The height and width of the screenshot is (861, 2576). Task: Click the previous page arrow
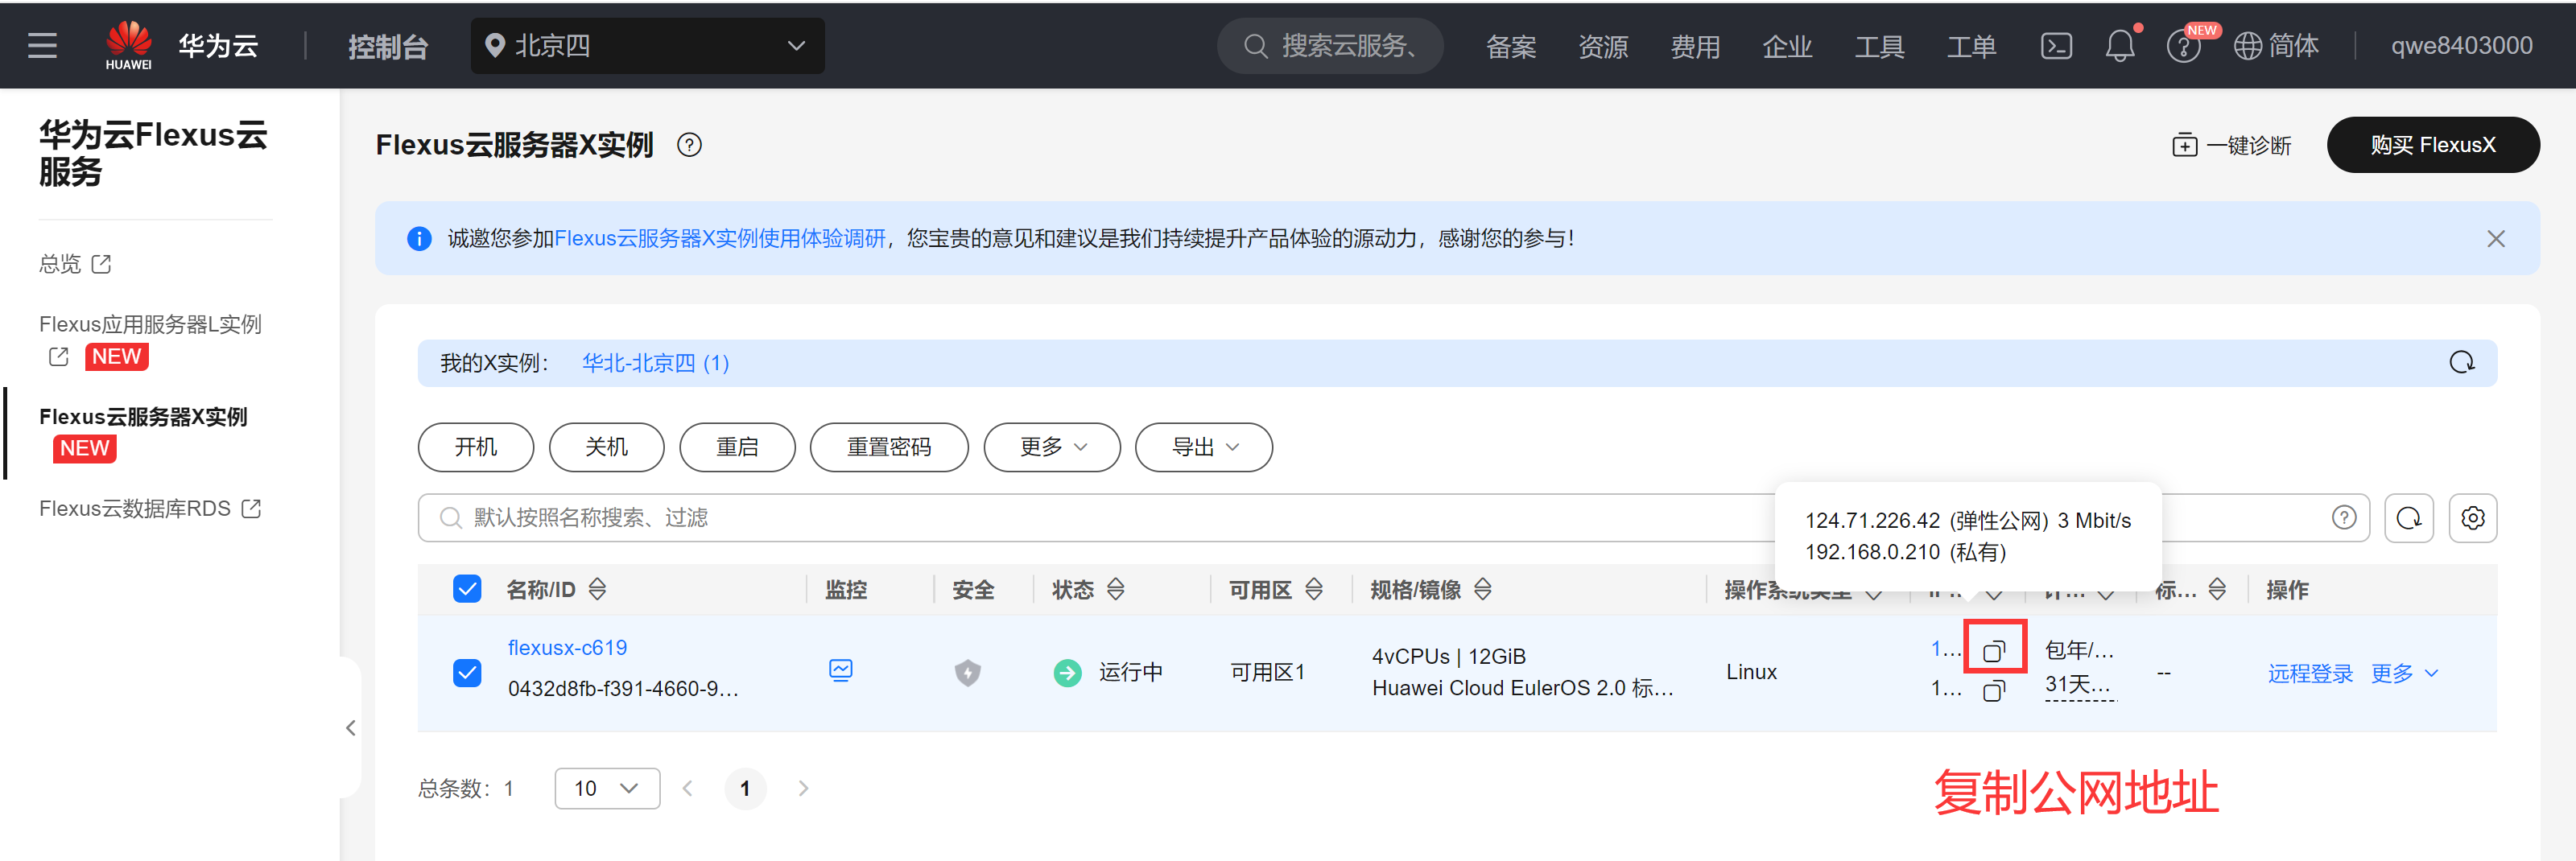coord(688,788)
